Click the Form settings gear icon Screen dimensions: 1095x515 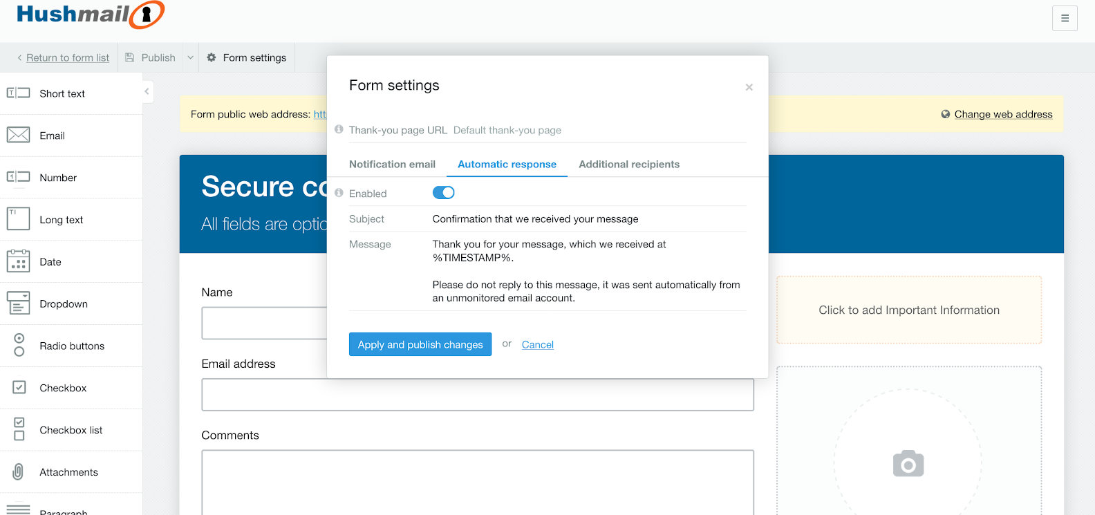[212, 57]
